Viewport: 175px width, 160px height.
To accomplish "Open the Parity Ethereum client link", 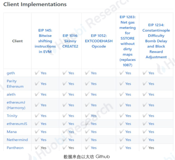I will (x=15, y=84).
